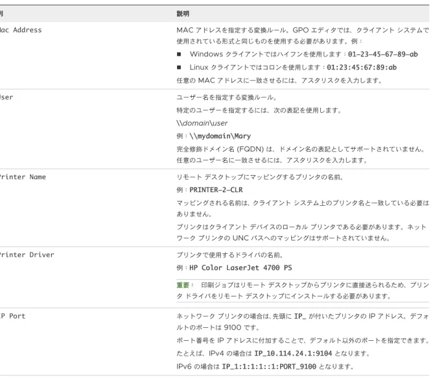Click the green 重要 note label
This screenshot has height=379, width=433.
(x=183, y=285)
